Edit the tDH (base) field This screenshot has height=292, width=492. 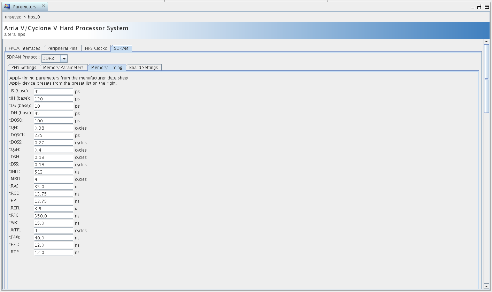coord(53,113)
